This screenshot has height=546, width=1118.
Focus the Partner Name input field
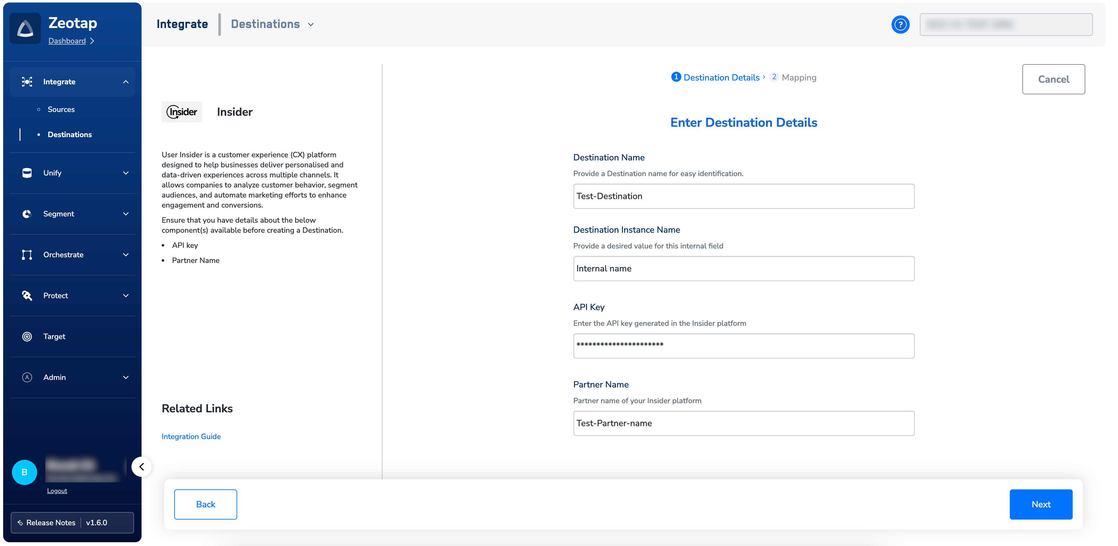point(743,423)
